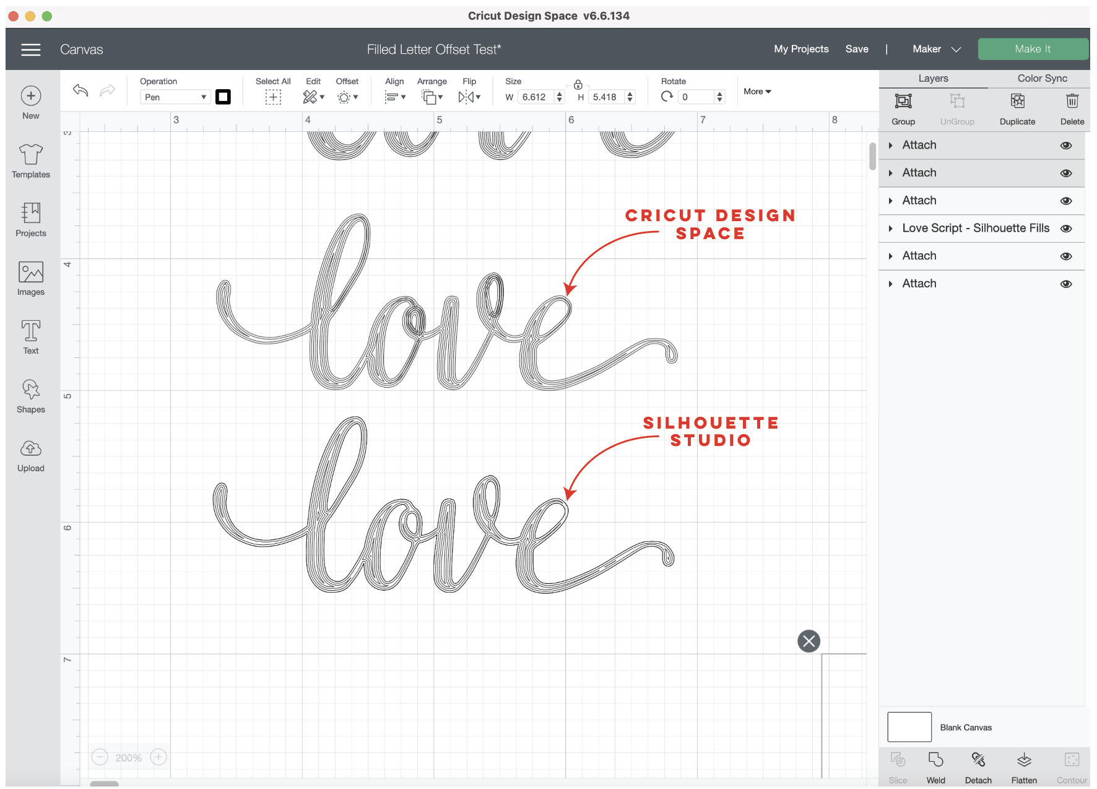
Task: Open the Arrange options
Action: 431,97
